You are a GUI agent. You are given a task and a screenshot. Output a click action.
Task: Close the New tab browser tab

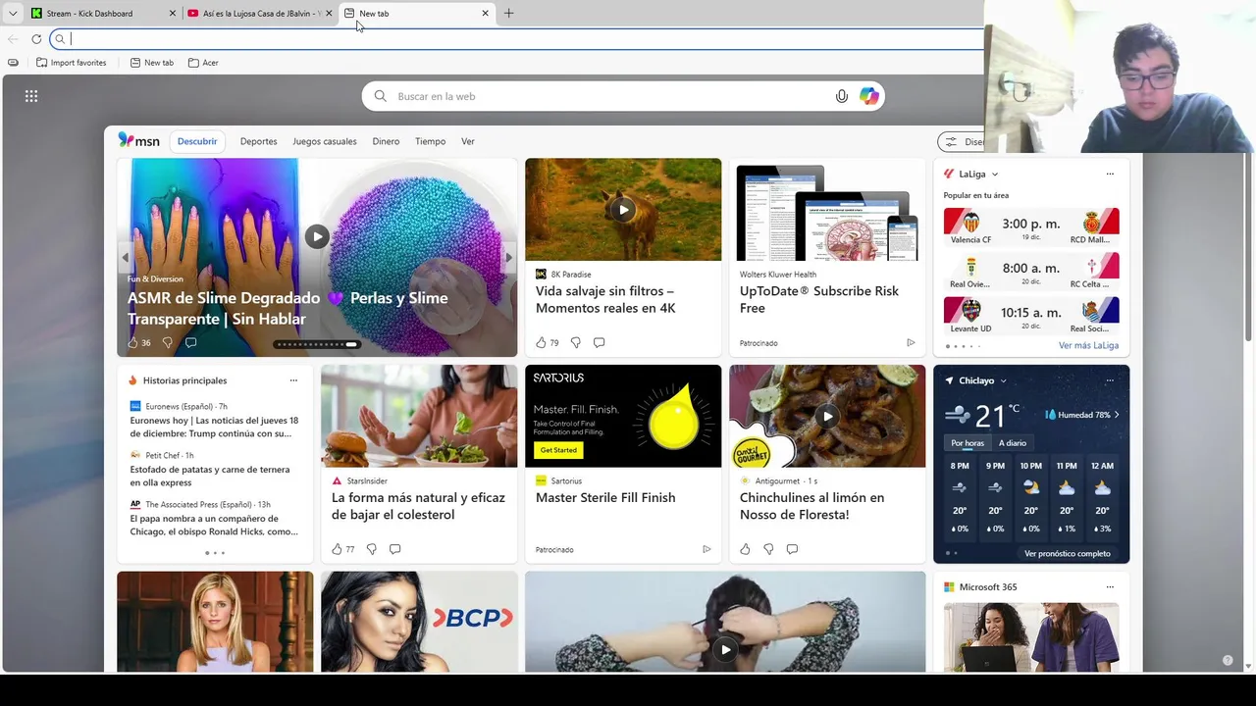[485, 14]
